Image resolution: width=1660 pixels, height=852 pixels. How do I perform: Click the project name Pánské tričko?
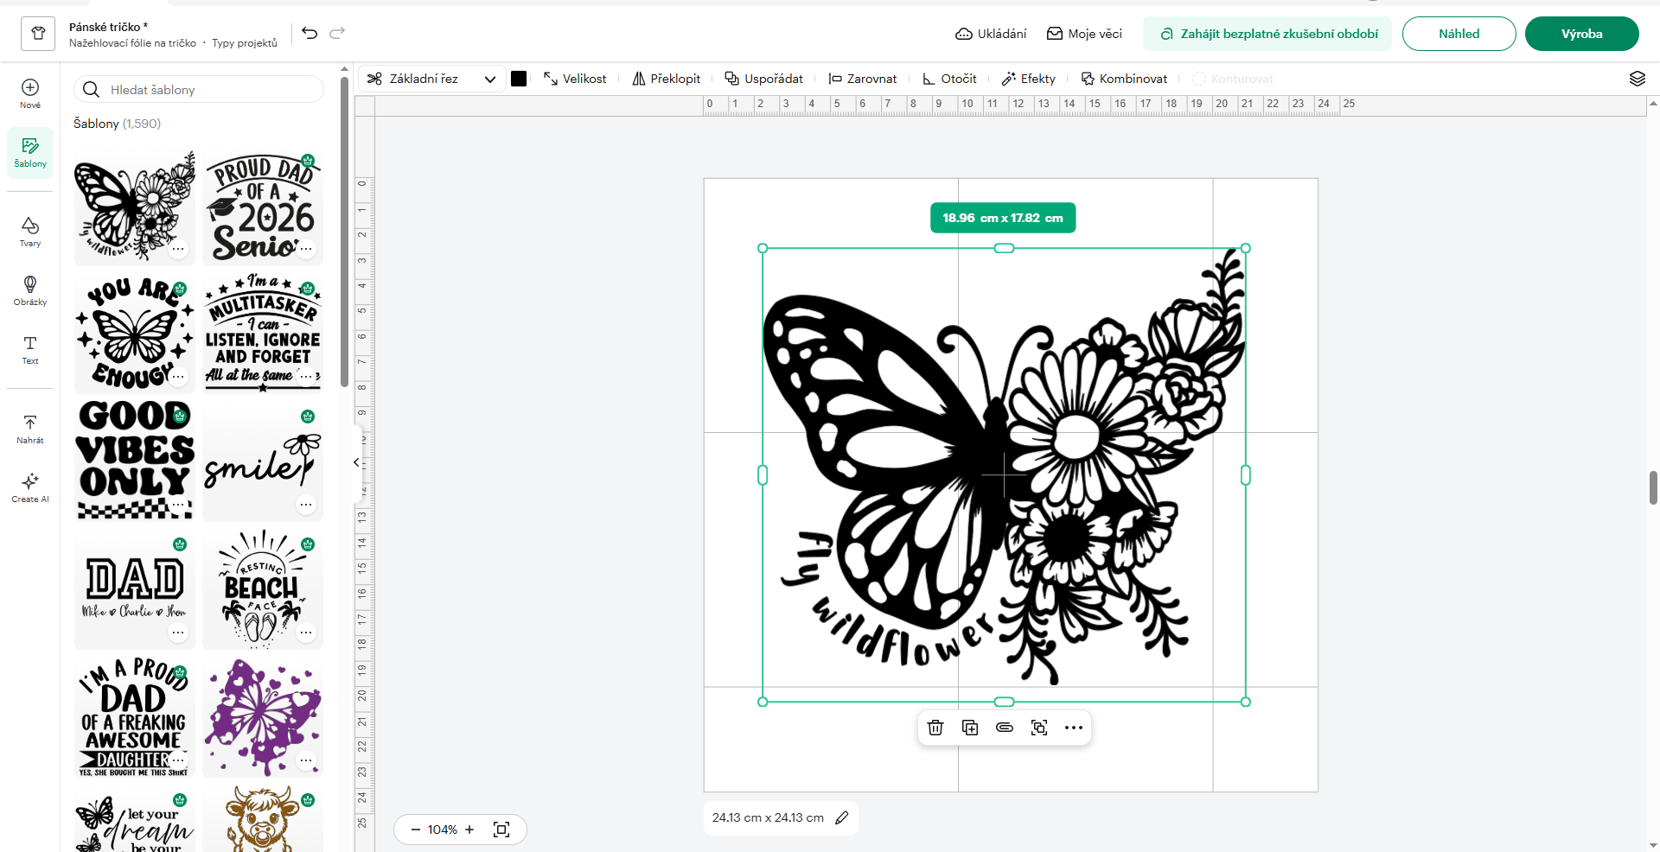pos(108,27)
